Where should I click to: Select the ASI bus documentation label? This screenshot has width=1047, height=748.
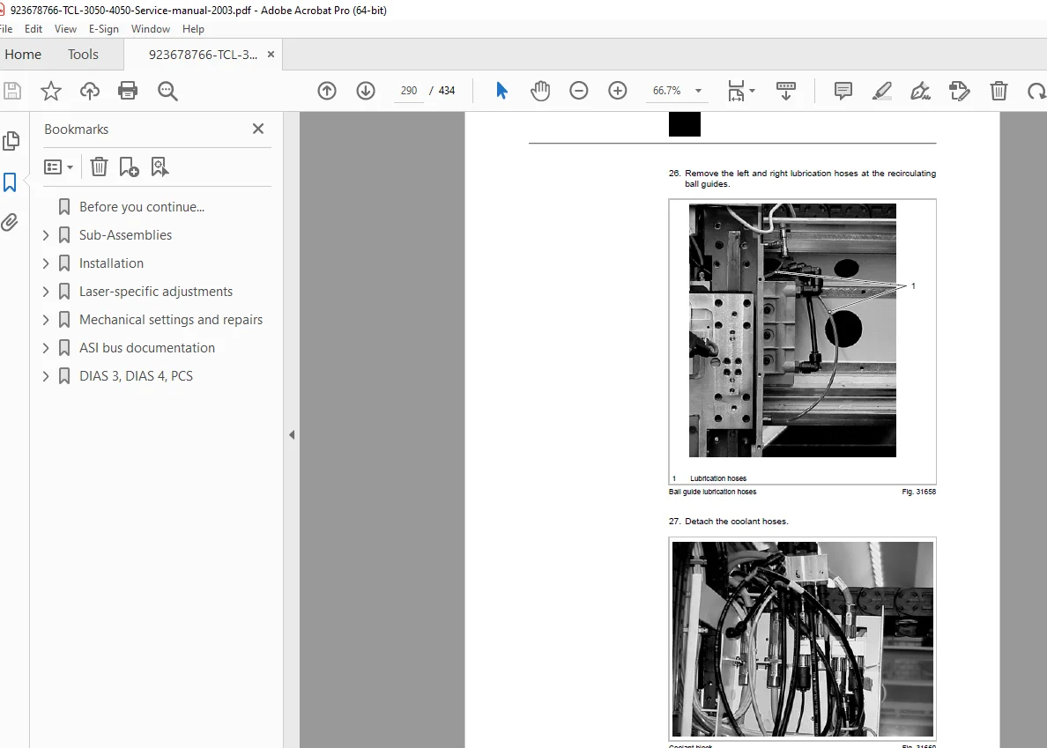pos(147,348)
